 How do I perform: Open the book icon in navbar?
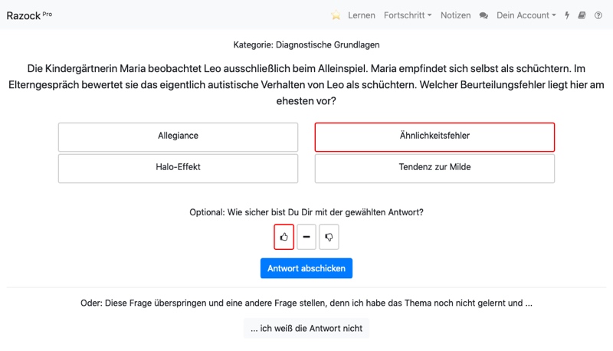pos(582,15)
